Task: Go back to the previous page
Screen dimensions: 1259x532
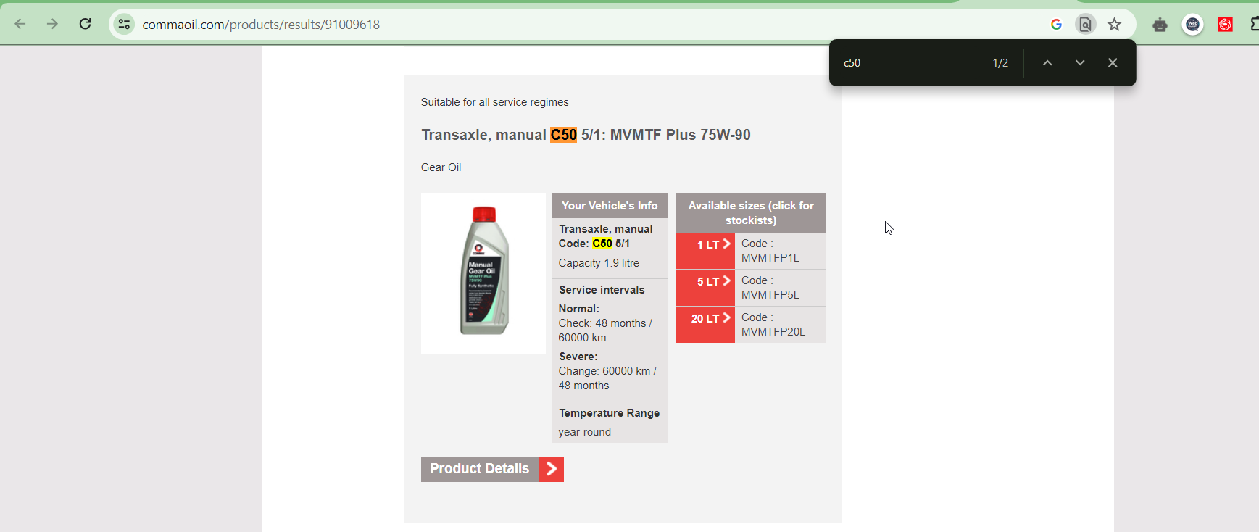Action: 20,24
